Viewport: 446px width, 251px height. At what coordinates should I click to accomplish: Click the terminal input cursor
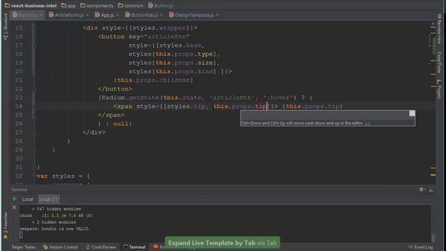click(x=21, y=235)
